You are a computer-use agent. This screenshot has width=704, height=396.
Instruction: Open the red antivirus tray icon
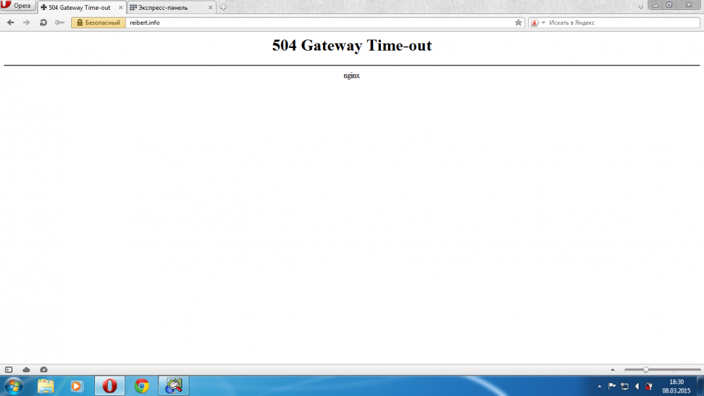(x=649, y=386)
